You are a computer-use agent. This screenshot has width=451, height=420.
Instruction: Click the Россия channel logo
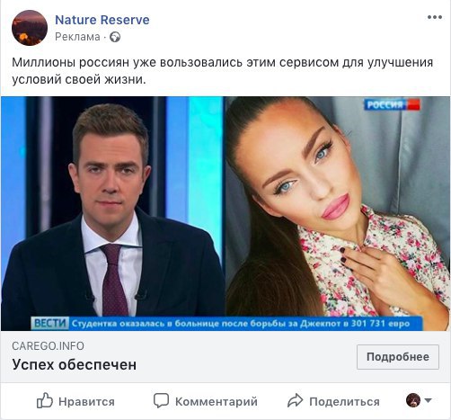(392, 104)
